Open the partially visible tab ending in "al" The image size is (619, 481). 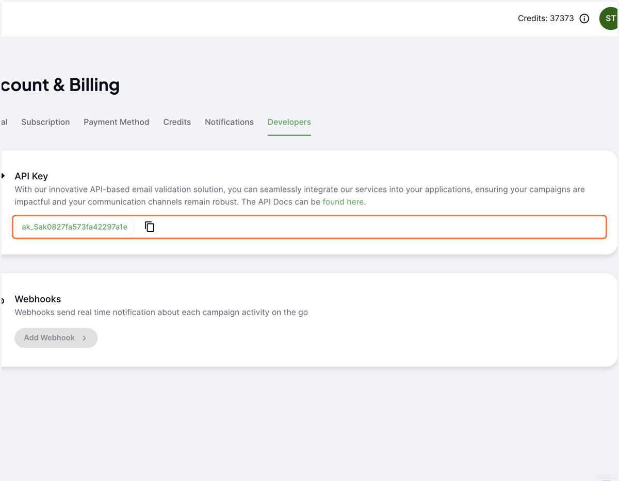coord(4,122)
